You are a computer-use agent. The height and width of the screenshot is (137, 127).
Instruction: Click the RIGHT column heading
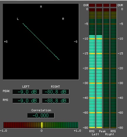55,87
